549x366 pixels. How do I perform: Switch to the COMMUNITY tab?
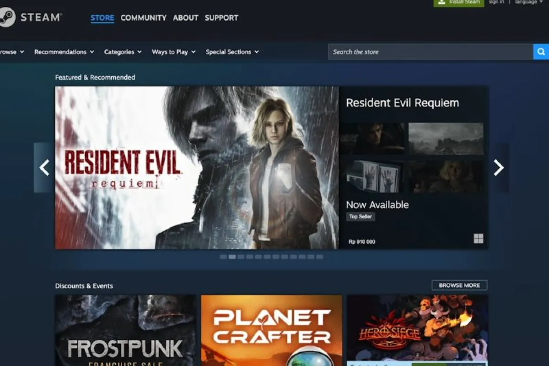coord(143,18)
